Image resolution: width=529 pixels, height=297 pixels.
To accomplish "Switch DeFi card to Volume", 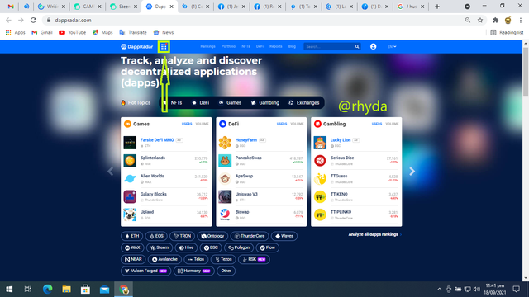I will click(x=298, y=124).
